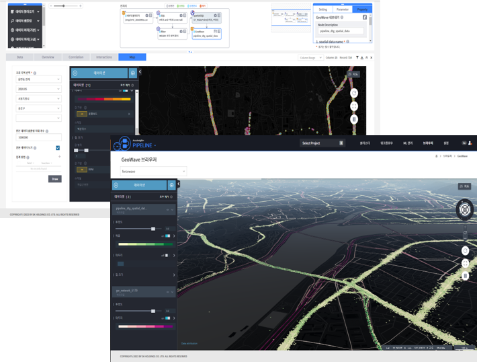Image resolution: width=477 pixels, height=362 pixels.
Task: Click the upload icon button in upper map panel
Action: pyautogui.click(x=132, y=73)
